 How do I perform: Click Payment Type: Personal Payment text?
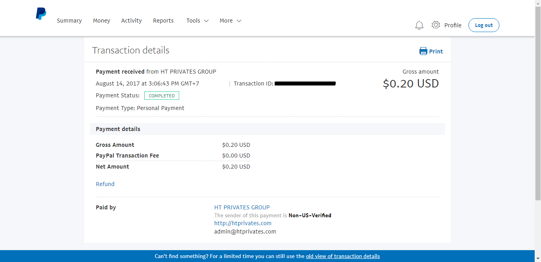point(140,108)
